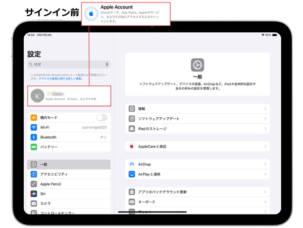Tap the Camera (カメラ) icon
303x228 pixels.
pos(34,203)
